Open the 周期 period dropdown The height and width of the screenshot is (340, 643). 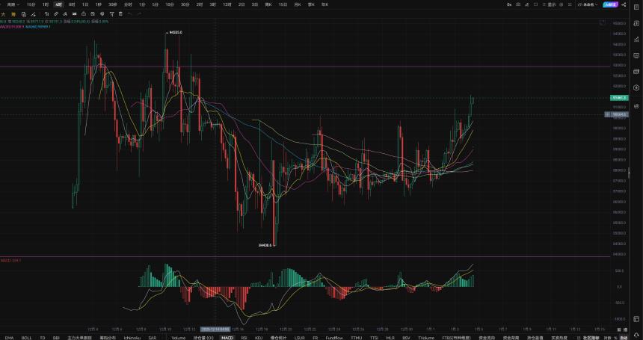click(x=13, y=4)
